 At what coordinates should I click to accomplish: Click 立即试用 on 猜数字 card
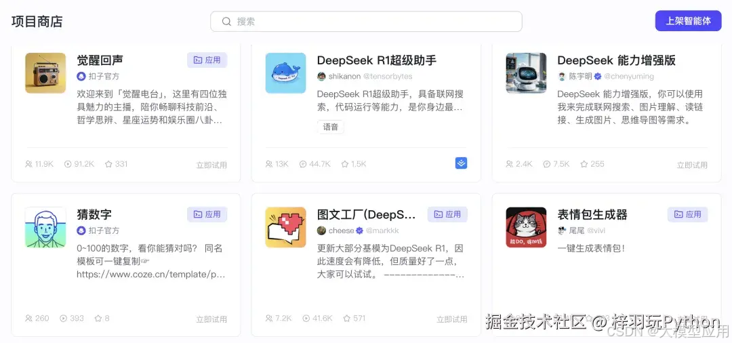point(211,320)
